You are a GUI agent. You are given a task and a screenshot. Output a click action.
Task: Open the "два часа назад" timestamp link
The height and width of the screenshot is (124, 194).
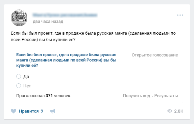coord(48,22)
